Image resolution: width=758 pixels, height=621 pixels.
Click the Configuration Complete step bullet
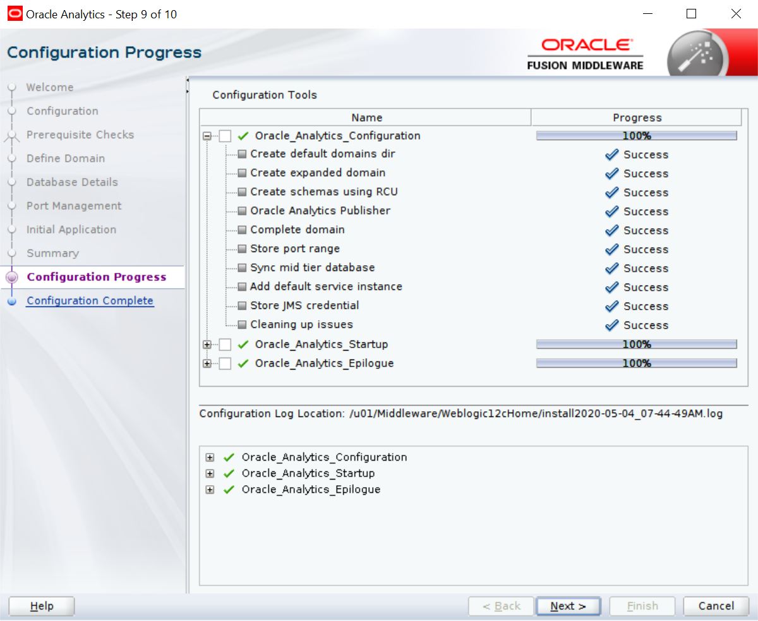12,301
